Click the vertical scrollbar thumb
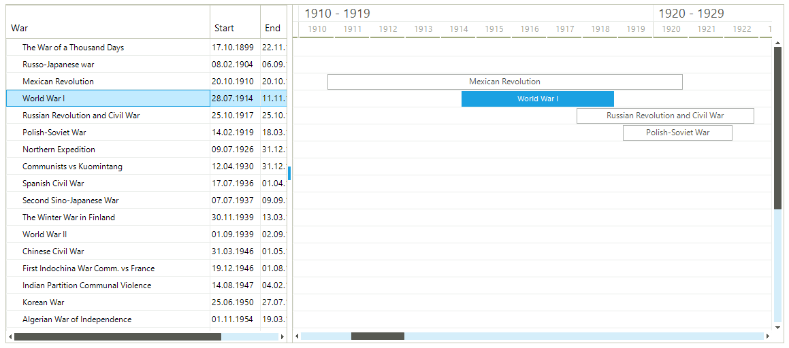This screenshot has height=348, width=789. click(x=777, y=128)
